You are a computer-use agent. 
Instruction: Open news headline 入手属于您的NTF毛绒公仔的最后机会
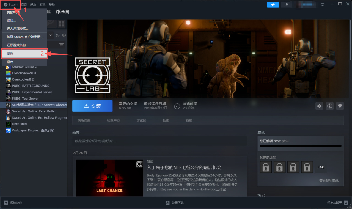pos(184,167)
